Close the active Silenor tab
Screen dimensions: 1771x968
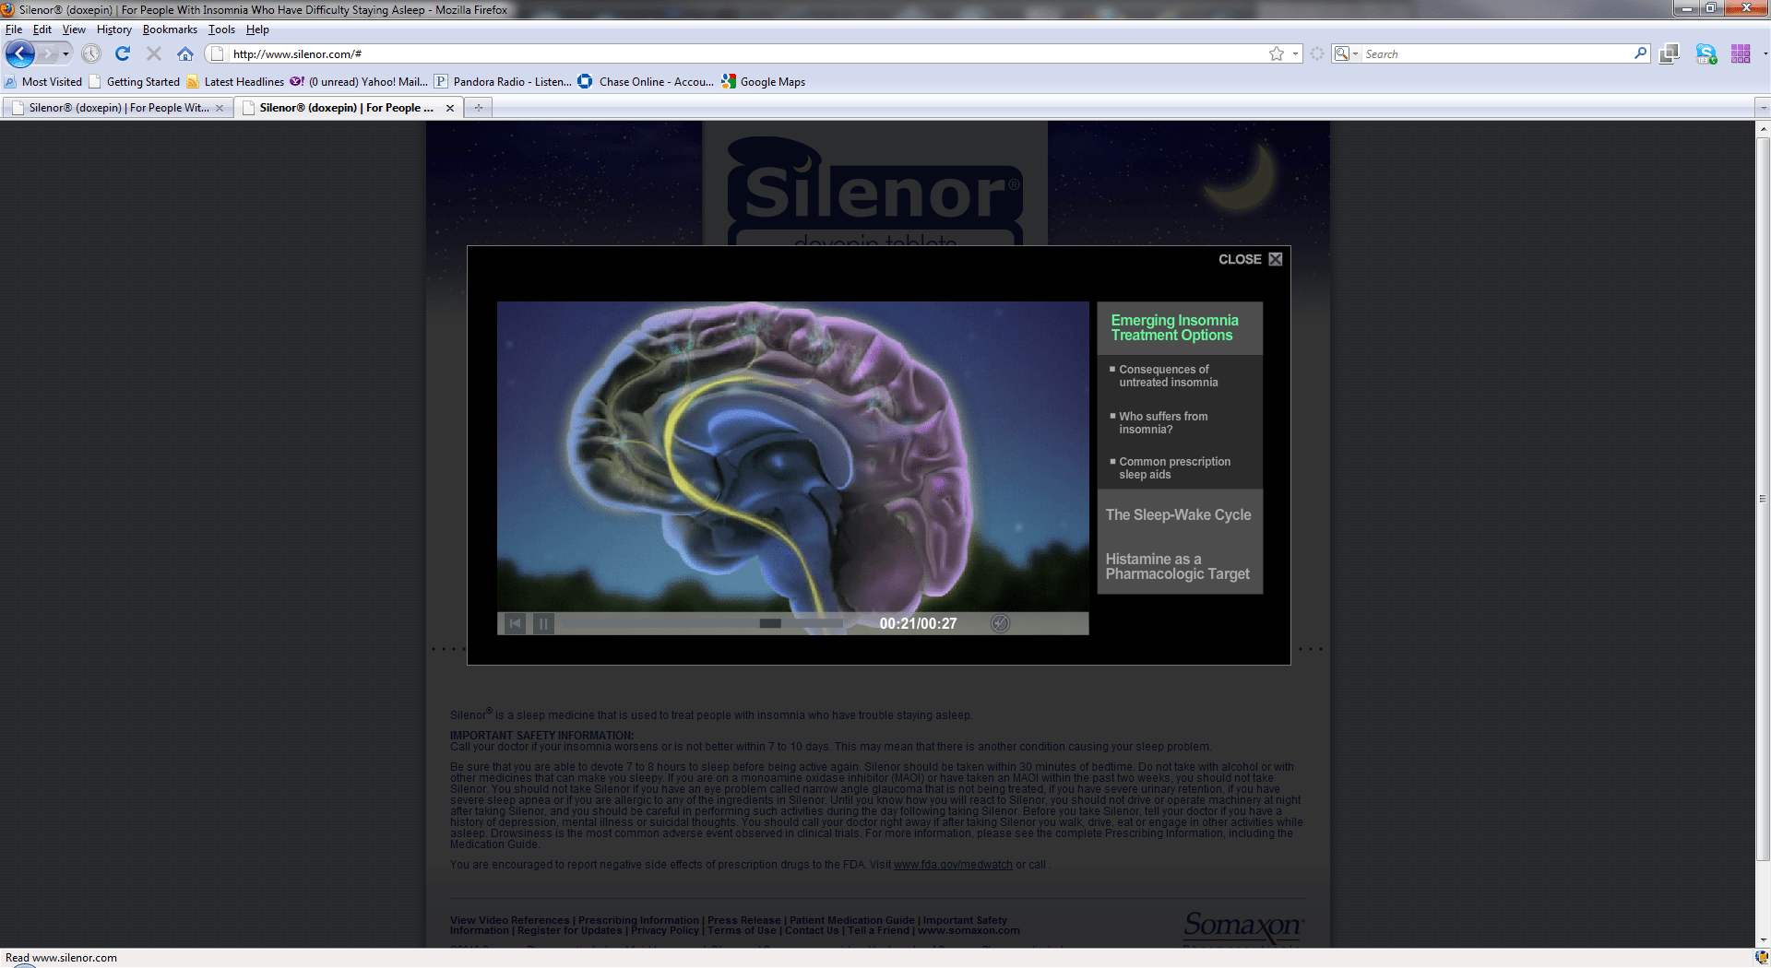450,108
